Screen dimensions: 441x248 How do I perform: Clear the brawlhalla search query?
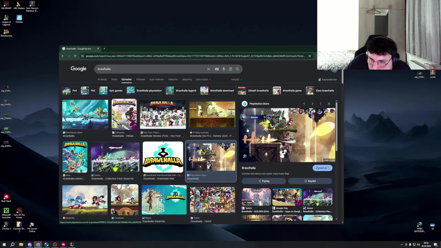click(x=208, y=69)
